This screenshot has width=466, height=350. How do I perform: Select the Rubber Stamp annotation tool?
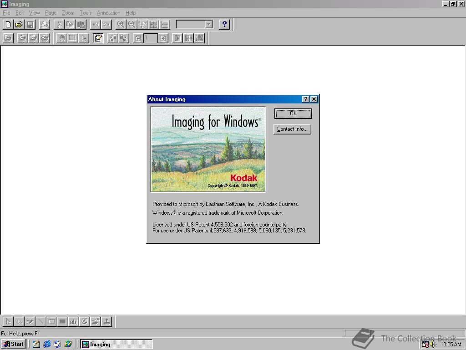point(106,322)
